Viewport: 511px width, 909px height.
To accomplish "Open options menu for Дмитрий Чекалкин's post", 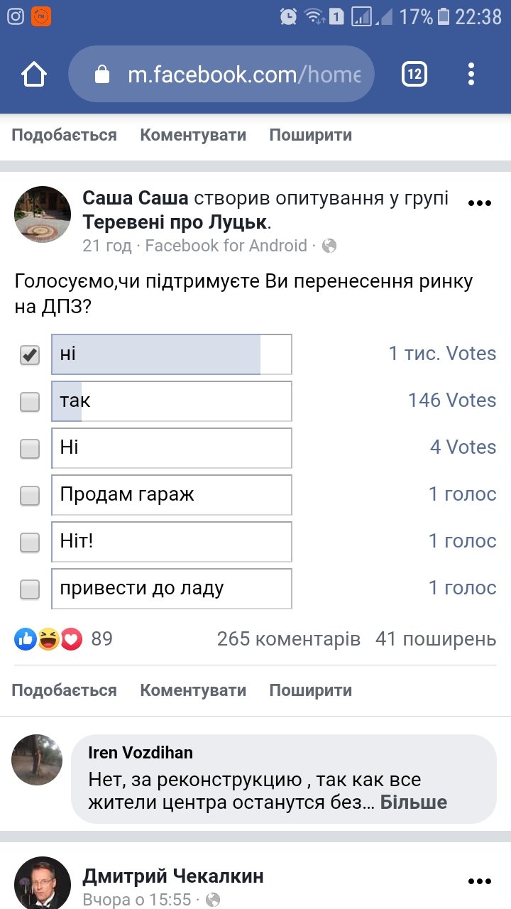I will tap(480, 881).
